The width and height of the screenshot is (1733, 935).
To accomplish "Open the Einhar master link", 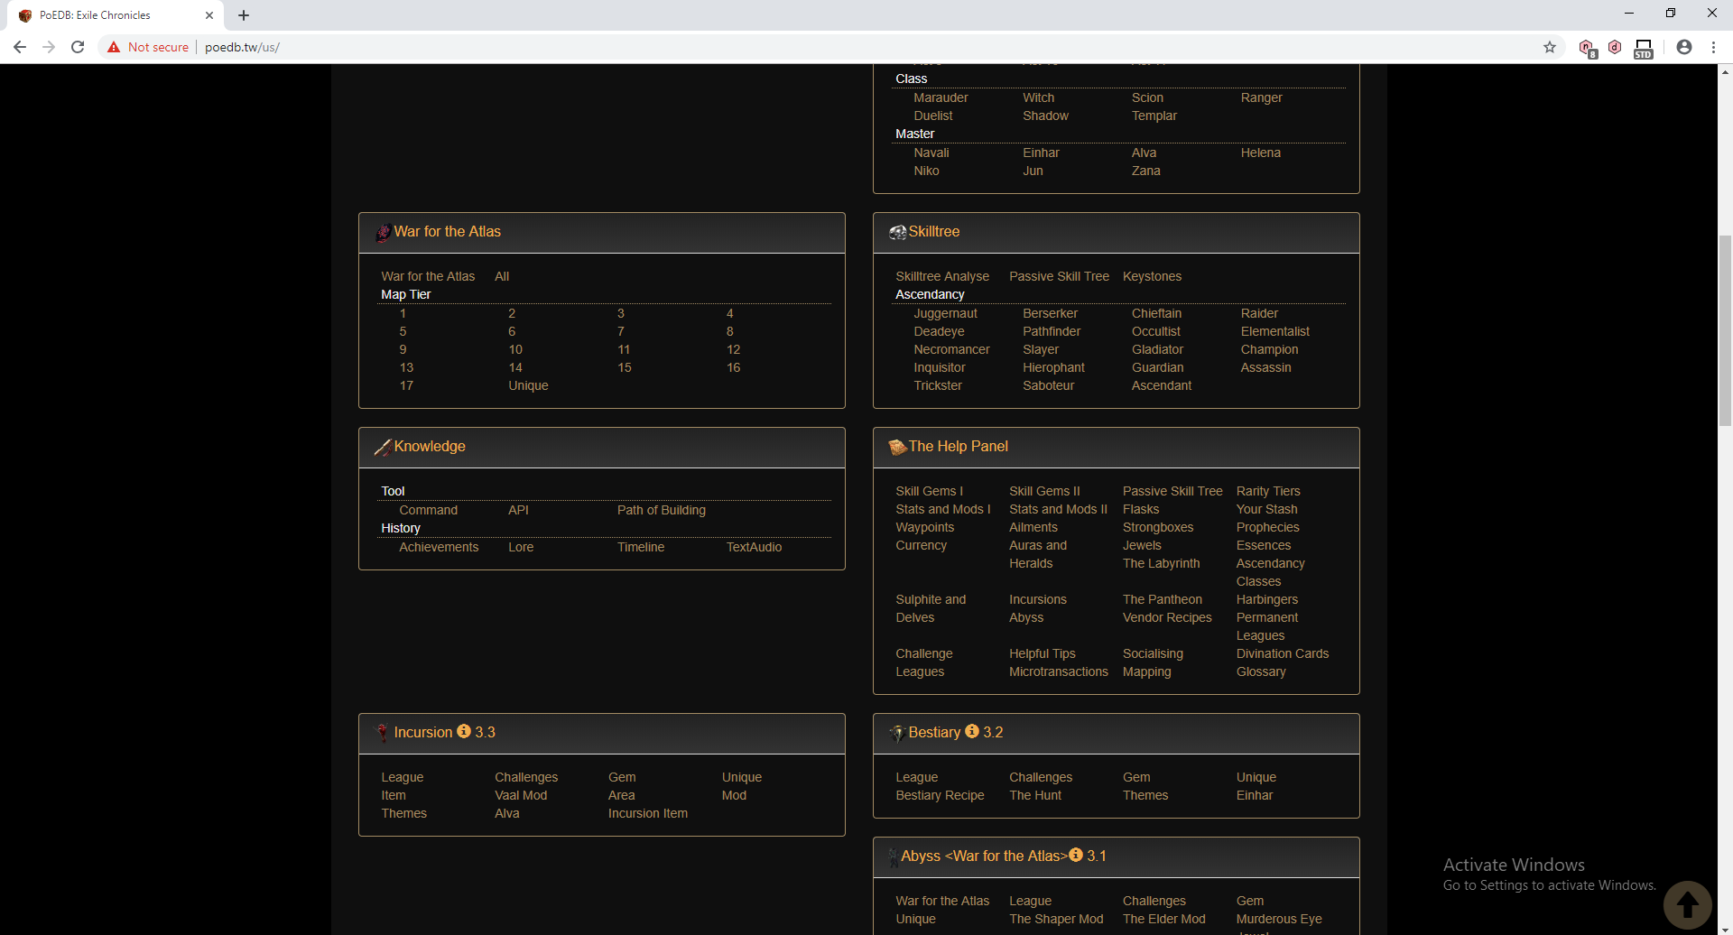I will (x=1041, y=153).
